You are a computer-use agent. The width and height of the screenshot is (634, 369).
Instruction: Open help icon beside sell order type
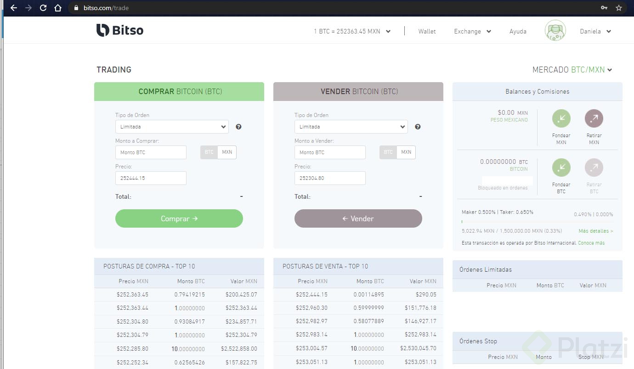coord(418,127)
